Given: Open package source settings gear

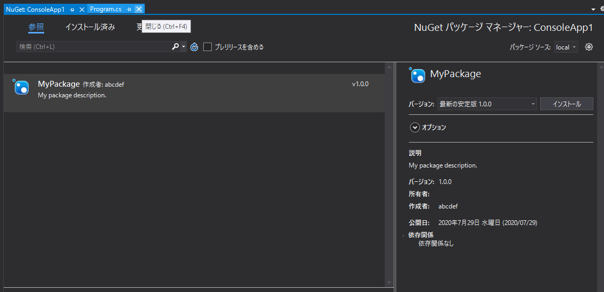Looking at the screenshot, I should point(589,47).
